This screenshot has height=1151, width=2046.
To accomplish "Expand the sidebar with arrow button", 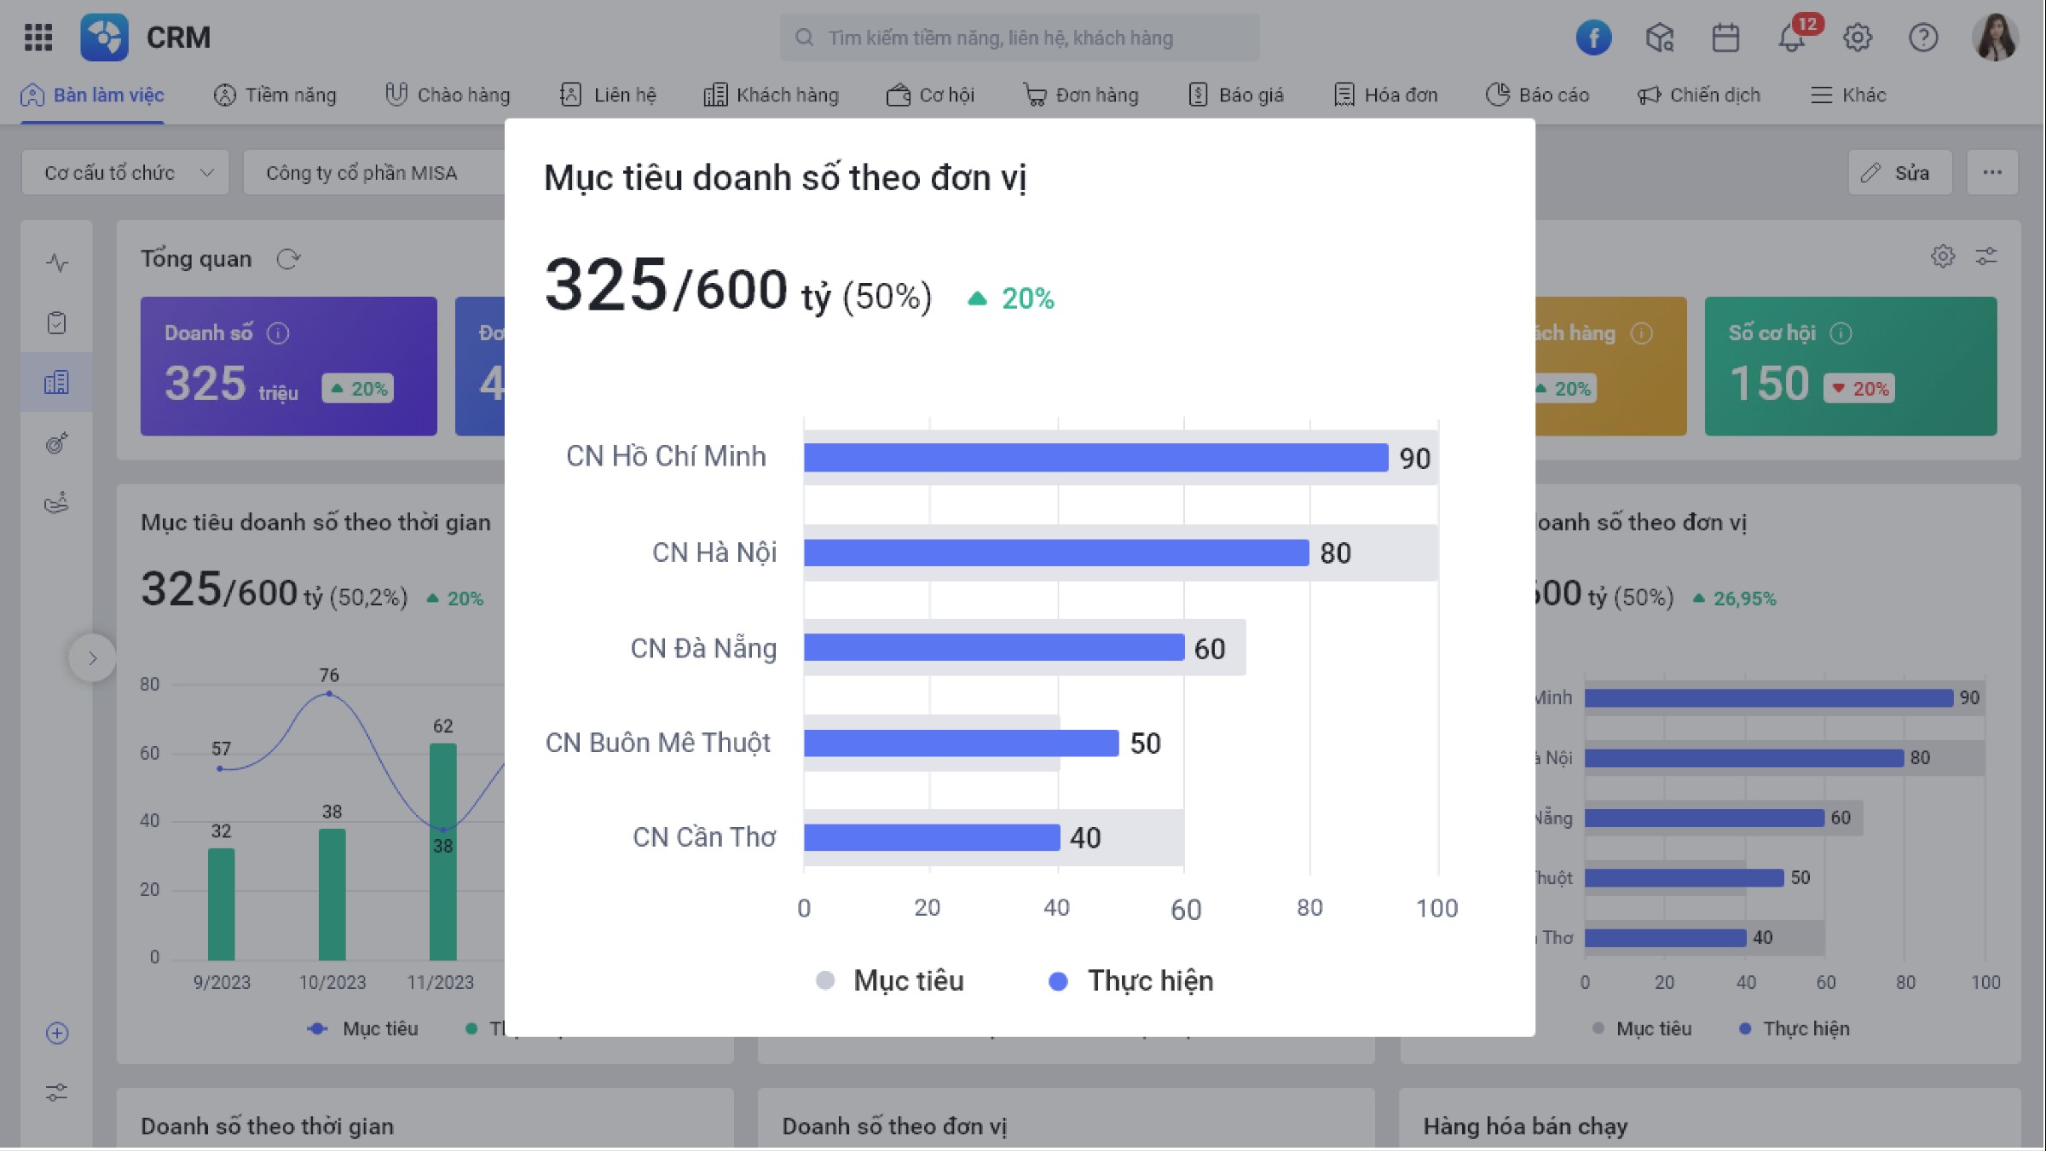I will click(92, 657).
